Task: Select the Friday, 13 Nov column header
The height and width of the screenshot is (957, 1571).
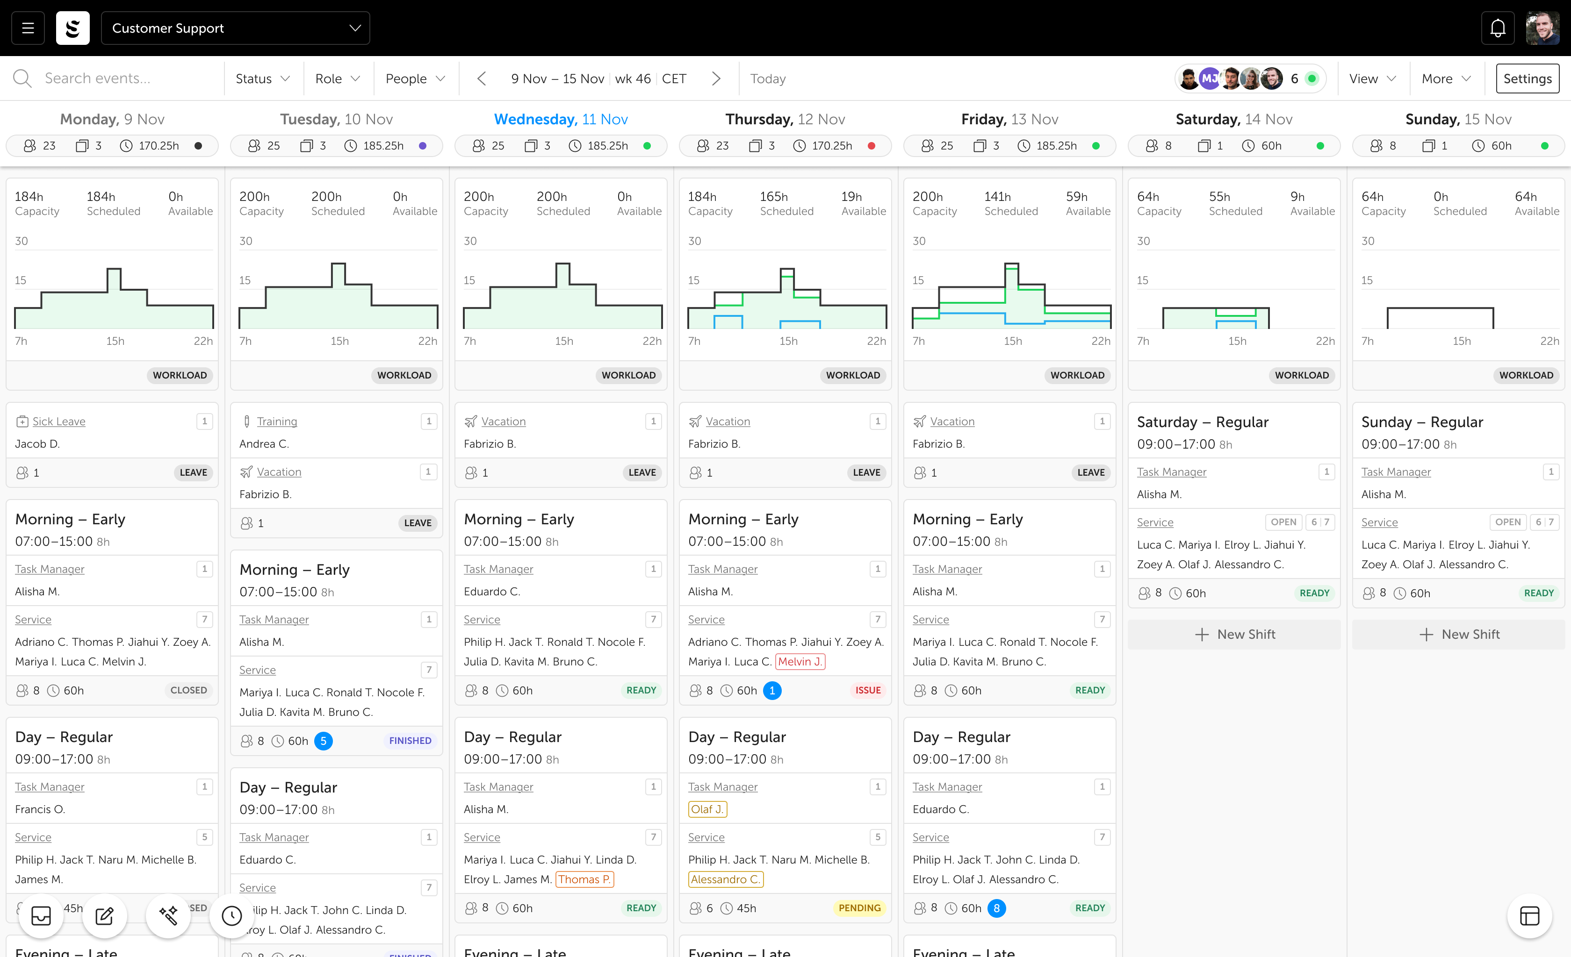Action: (x=1010, y=119)
